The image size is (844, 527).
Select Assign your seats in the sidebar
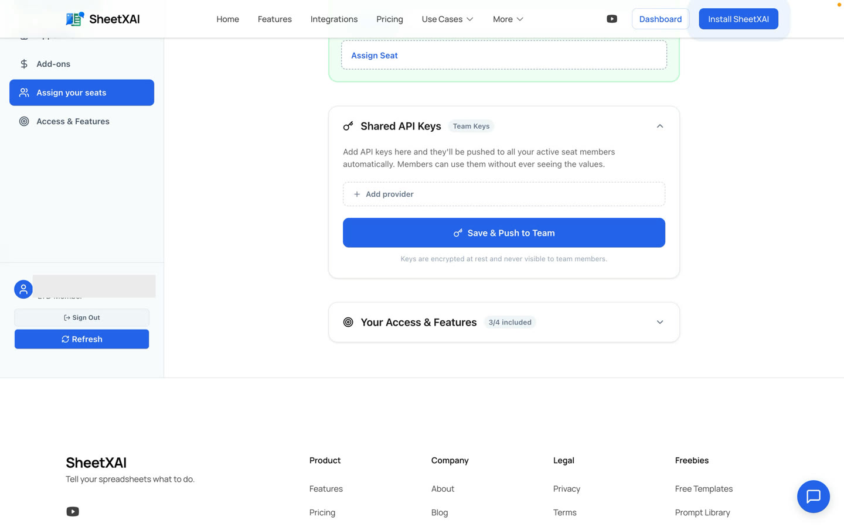pos(81,93)
